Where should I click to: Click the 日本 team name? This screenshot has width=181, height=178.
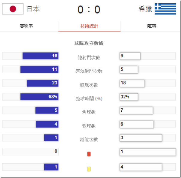coord(33,9)
